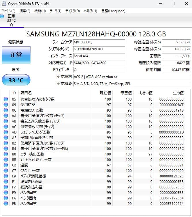
Task: Click the ID column header
Action: 14,93
